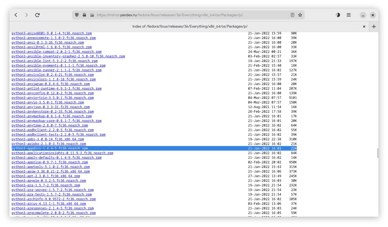
Task: Click python3-ansi2html-1.6.0-5.fc36.noarch.rpm link
Action: (x=52, y=47)
